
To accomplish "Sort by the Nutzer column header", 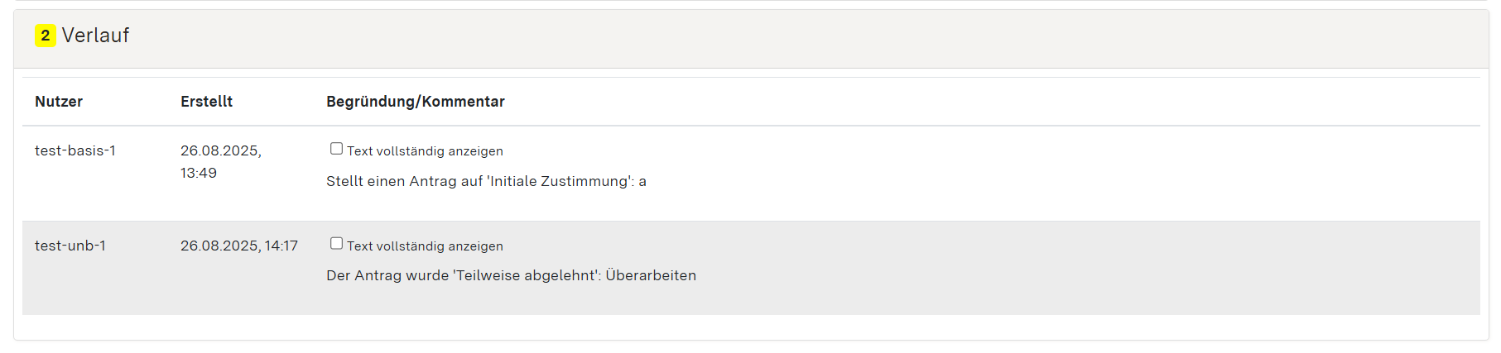I will 59,102.
